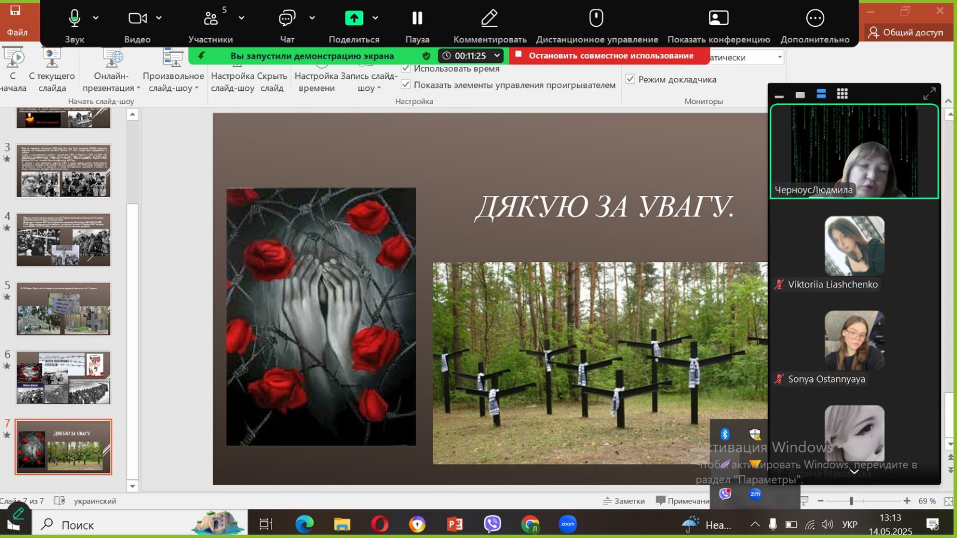Disable the Режим докладчика checkbox
Image resolution: width=957 pixels, height=538 pixels.
[x=630, y=79]
